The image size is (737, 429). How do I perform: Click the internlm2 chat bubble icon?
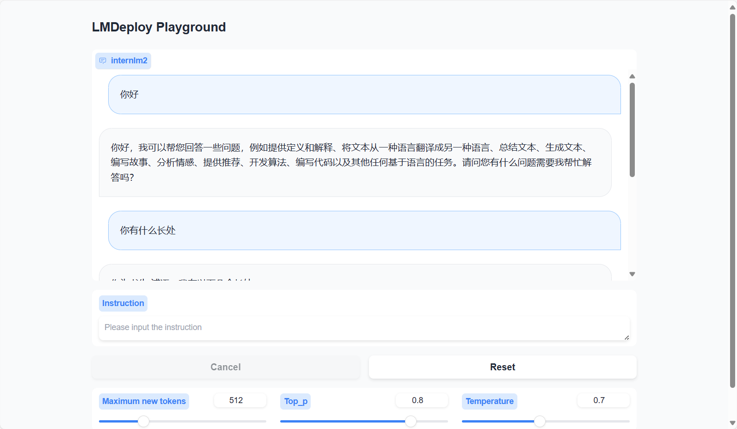(103, 61)
